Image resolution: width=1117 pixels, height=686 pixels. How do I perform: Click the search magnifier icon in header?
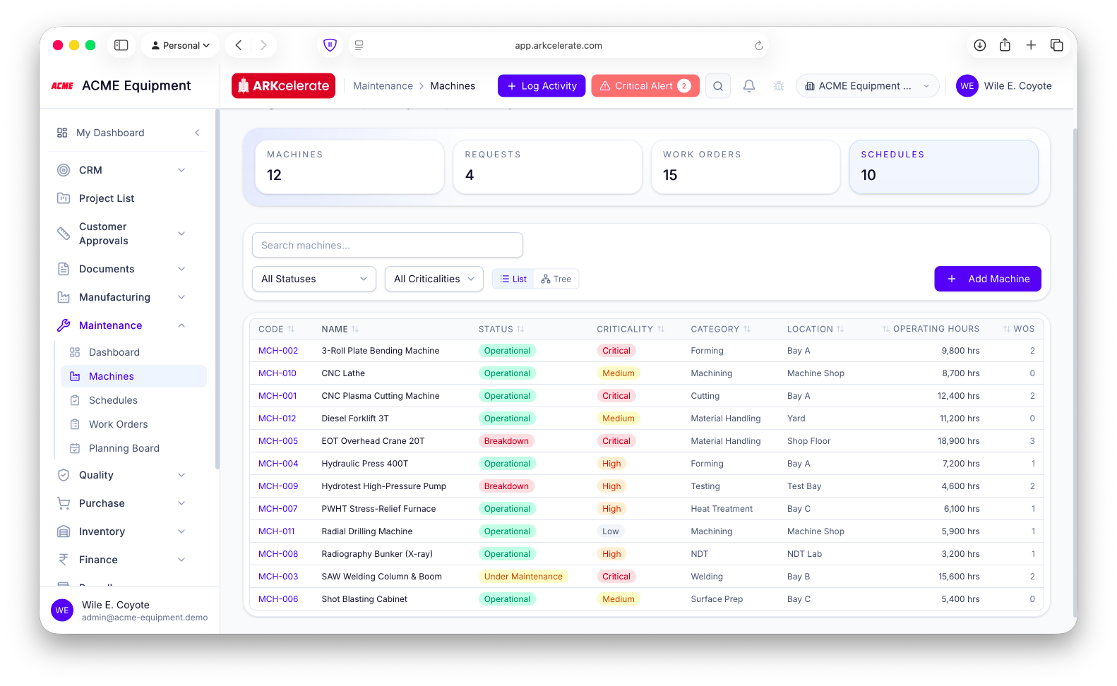click(718, 86)
